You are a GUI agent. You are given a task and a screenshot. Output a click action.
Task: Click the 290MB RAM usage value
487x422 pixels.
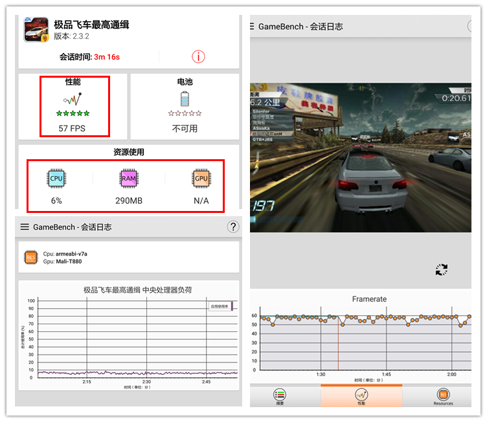129,201
